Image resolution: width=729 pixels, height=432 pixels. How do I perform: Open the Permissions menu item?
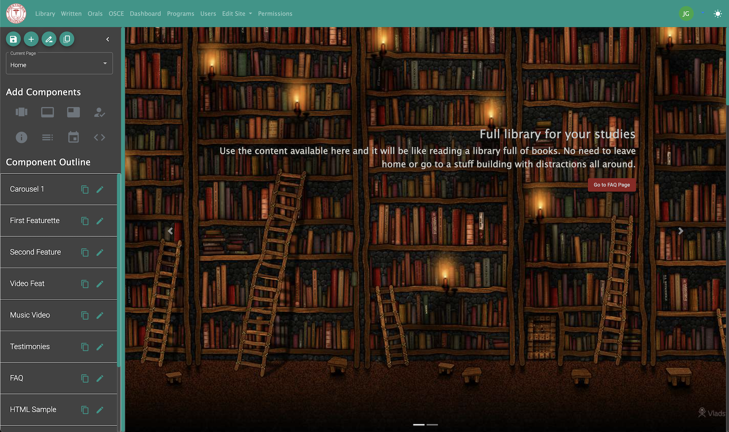(x=275, y=14)
